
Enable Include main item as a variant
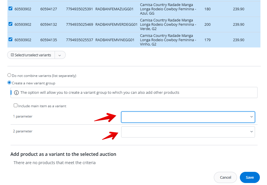[x=16, y=106]
